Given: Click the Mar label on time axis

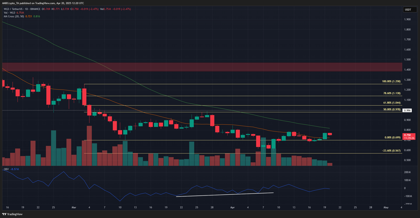Looking at the screenshot, I should (74, 207).
